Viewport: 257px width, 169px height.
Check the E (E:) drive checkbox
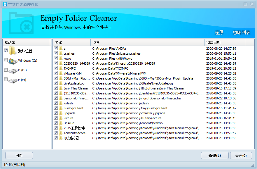tap(6, 80)
